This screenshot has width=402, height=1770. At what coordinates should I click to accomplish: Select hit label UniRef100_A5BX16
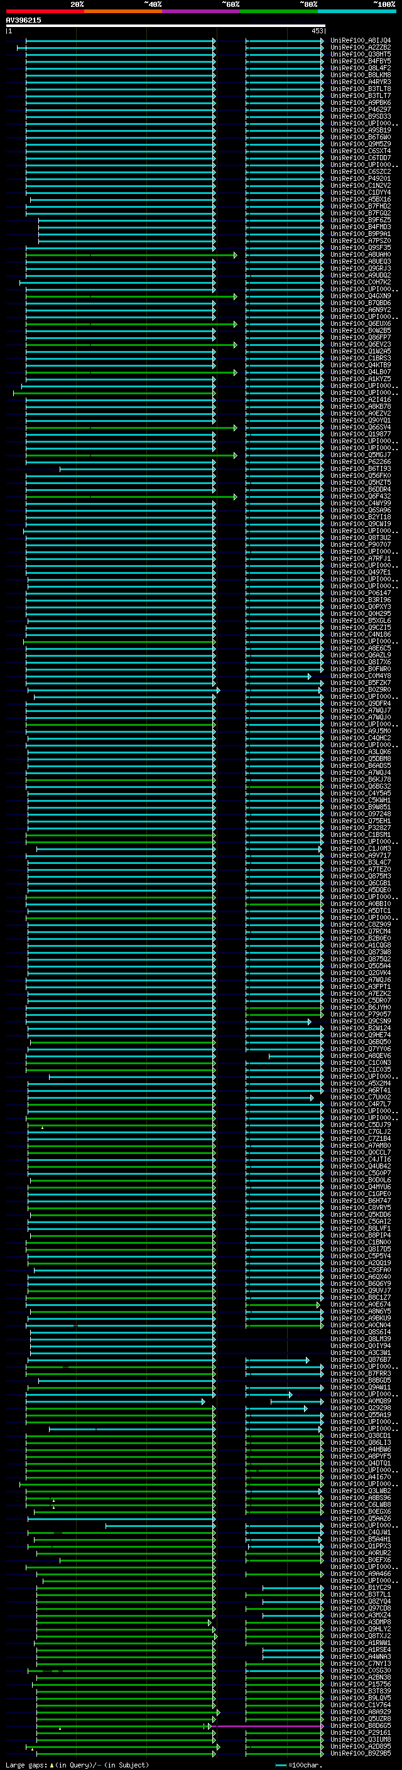tap(360, 199)
